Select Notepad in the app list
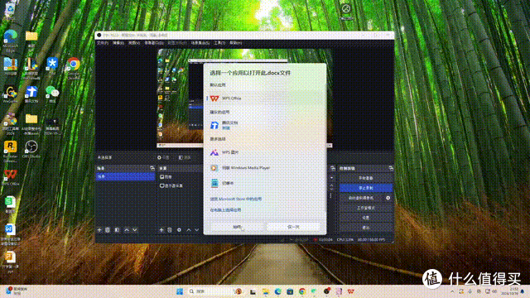The image size is (530, 298). pos(265,183)
